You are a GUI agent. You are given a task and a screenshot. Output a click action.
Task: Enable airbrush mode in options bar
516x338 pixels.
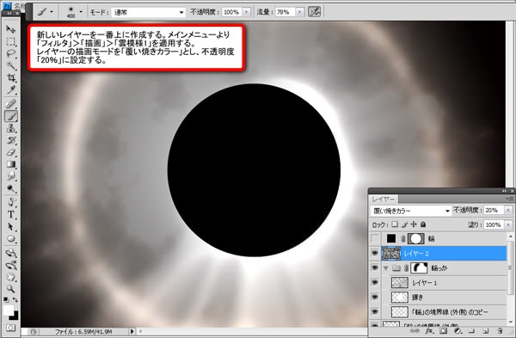(314, 12)
